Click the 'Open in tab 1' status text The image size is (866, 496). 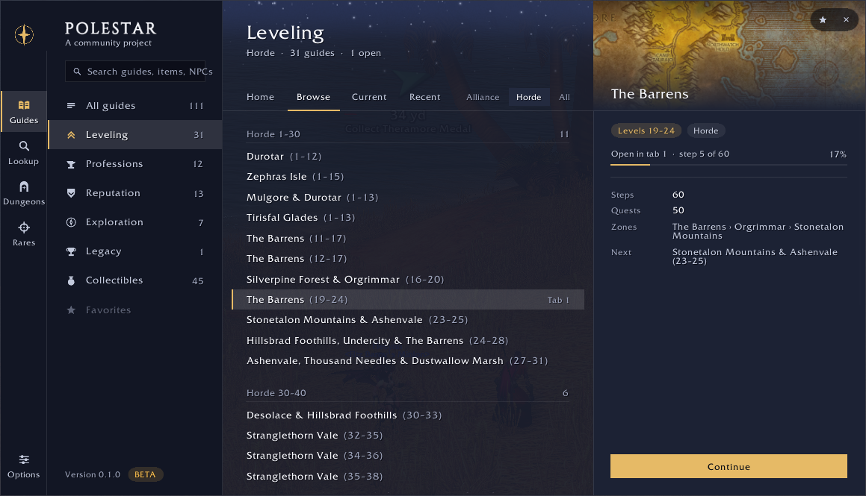(638, 154)
